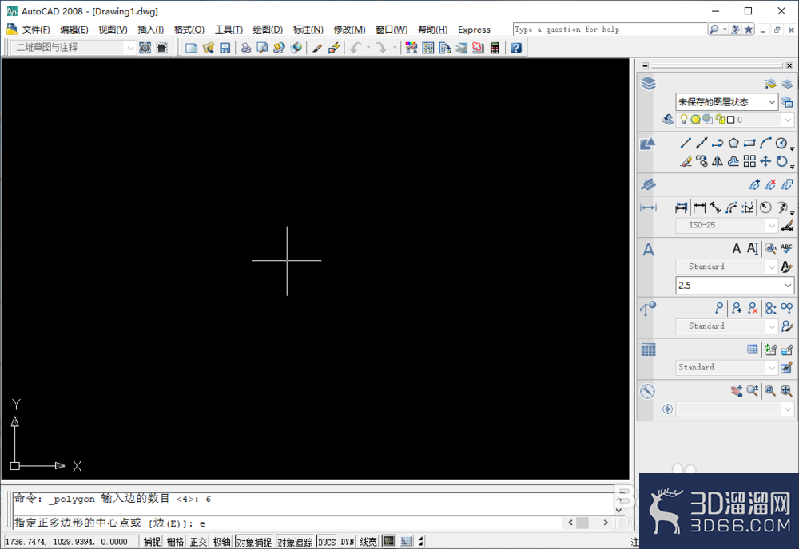This screenshot has height=549, width=799.
Task: Select the Arc drawing tool
Action: coord(765,144)
